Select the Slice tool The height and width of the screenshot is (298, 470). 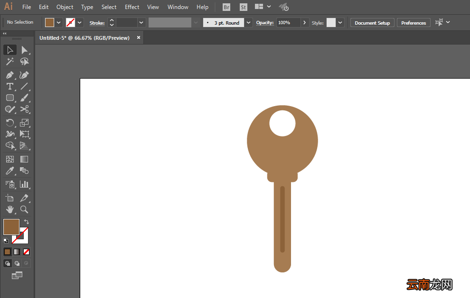click(x=24, y=198)
